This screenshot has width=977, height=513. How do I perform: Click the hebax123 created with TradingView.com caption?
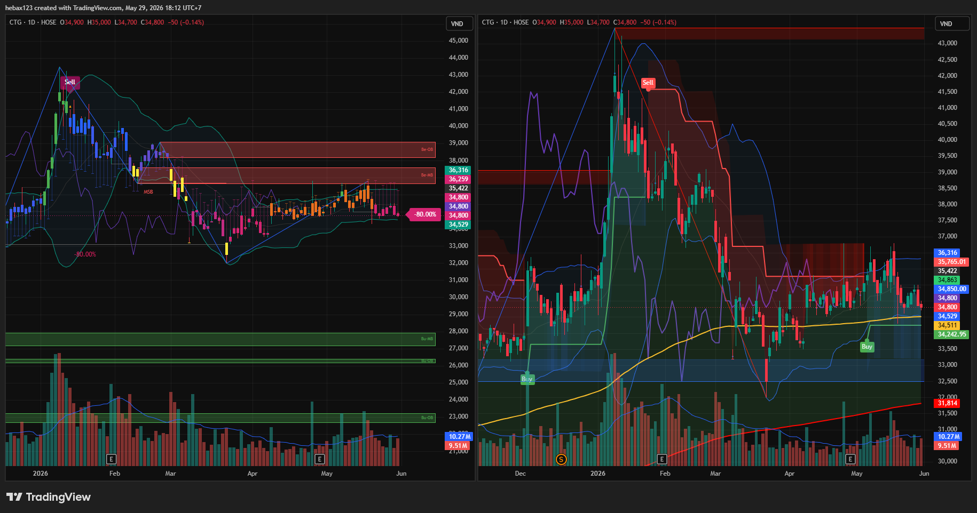pos(103,8)
